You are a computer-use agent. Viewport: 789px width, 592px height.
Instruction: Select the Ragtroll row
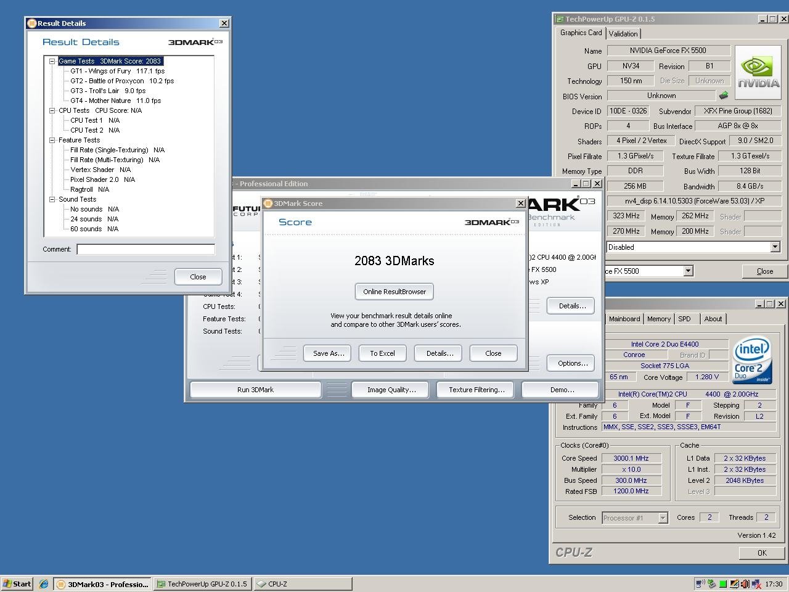[x=89, y=189]
